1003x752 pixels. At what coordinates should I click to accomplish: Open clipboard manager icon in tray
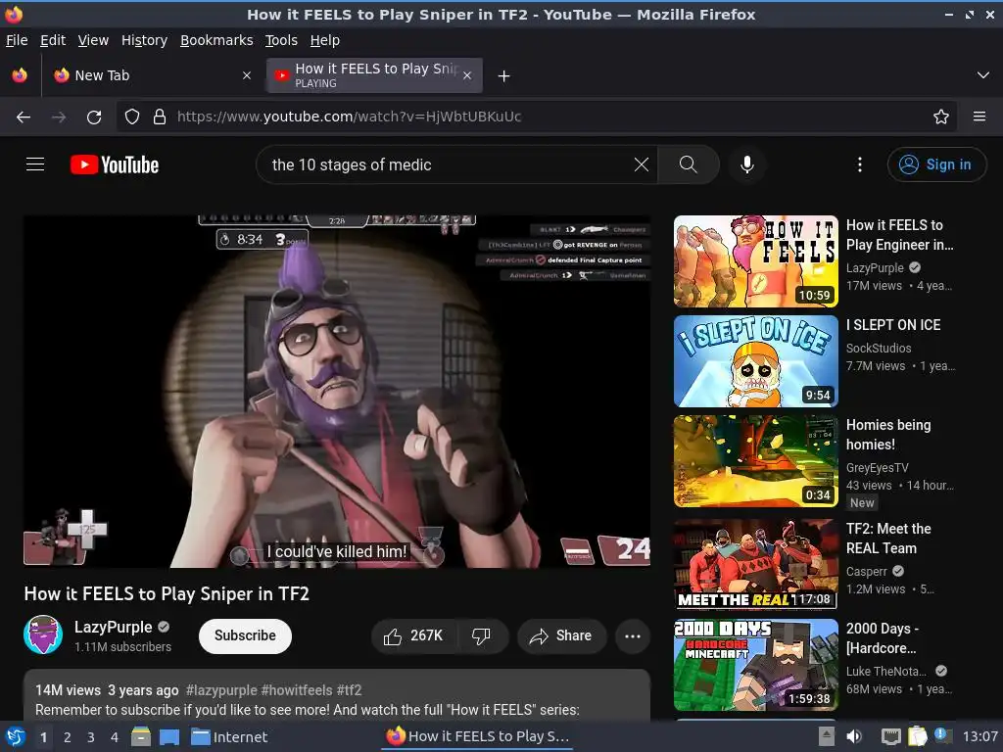[917, 736]
